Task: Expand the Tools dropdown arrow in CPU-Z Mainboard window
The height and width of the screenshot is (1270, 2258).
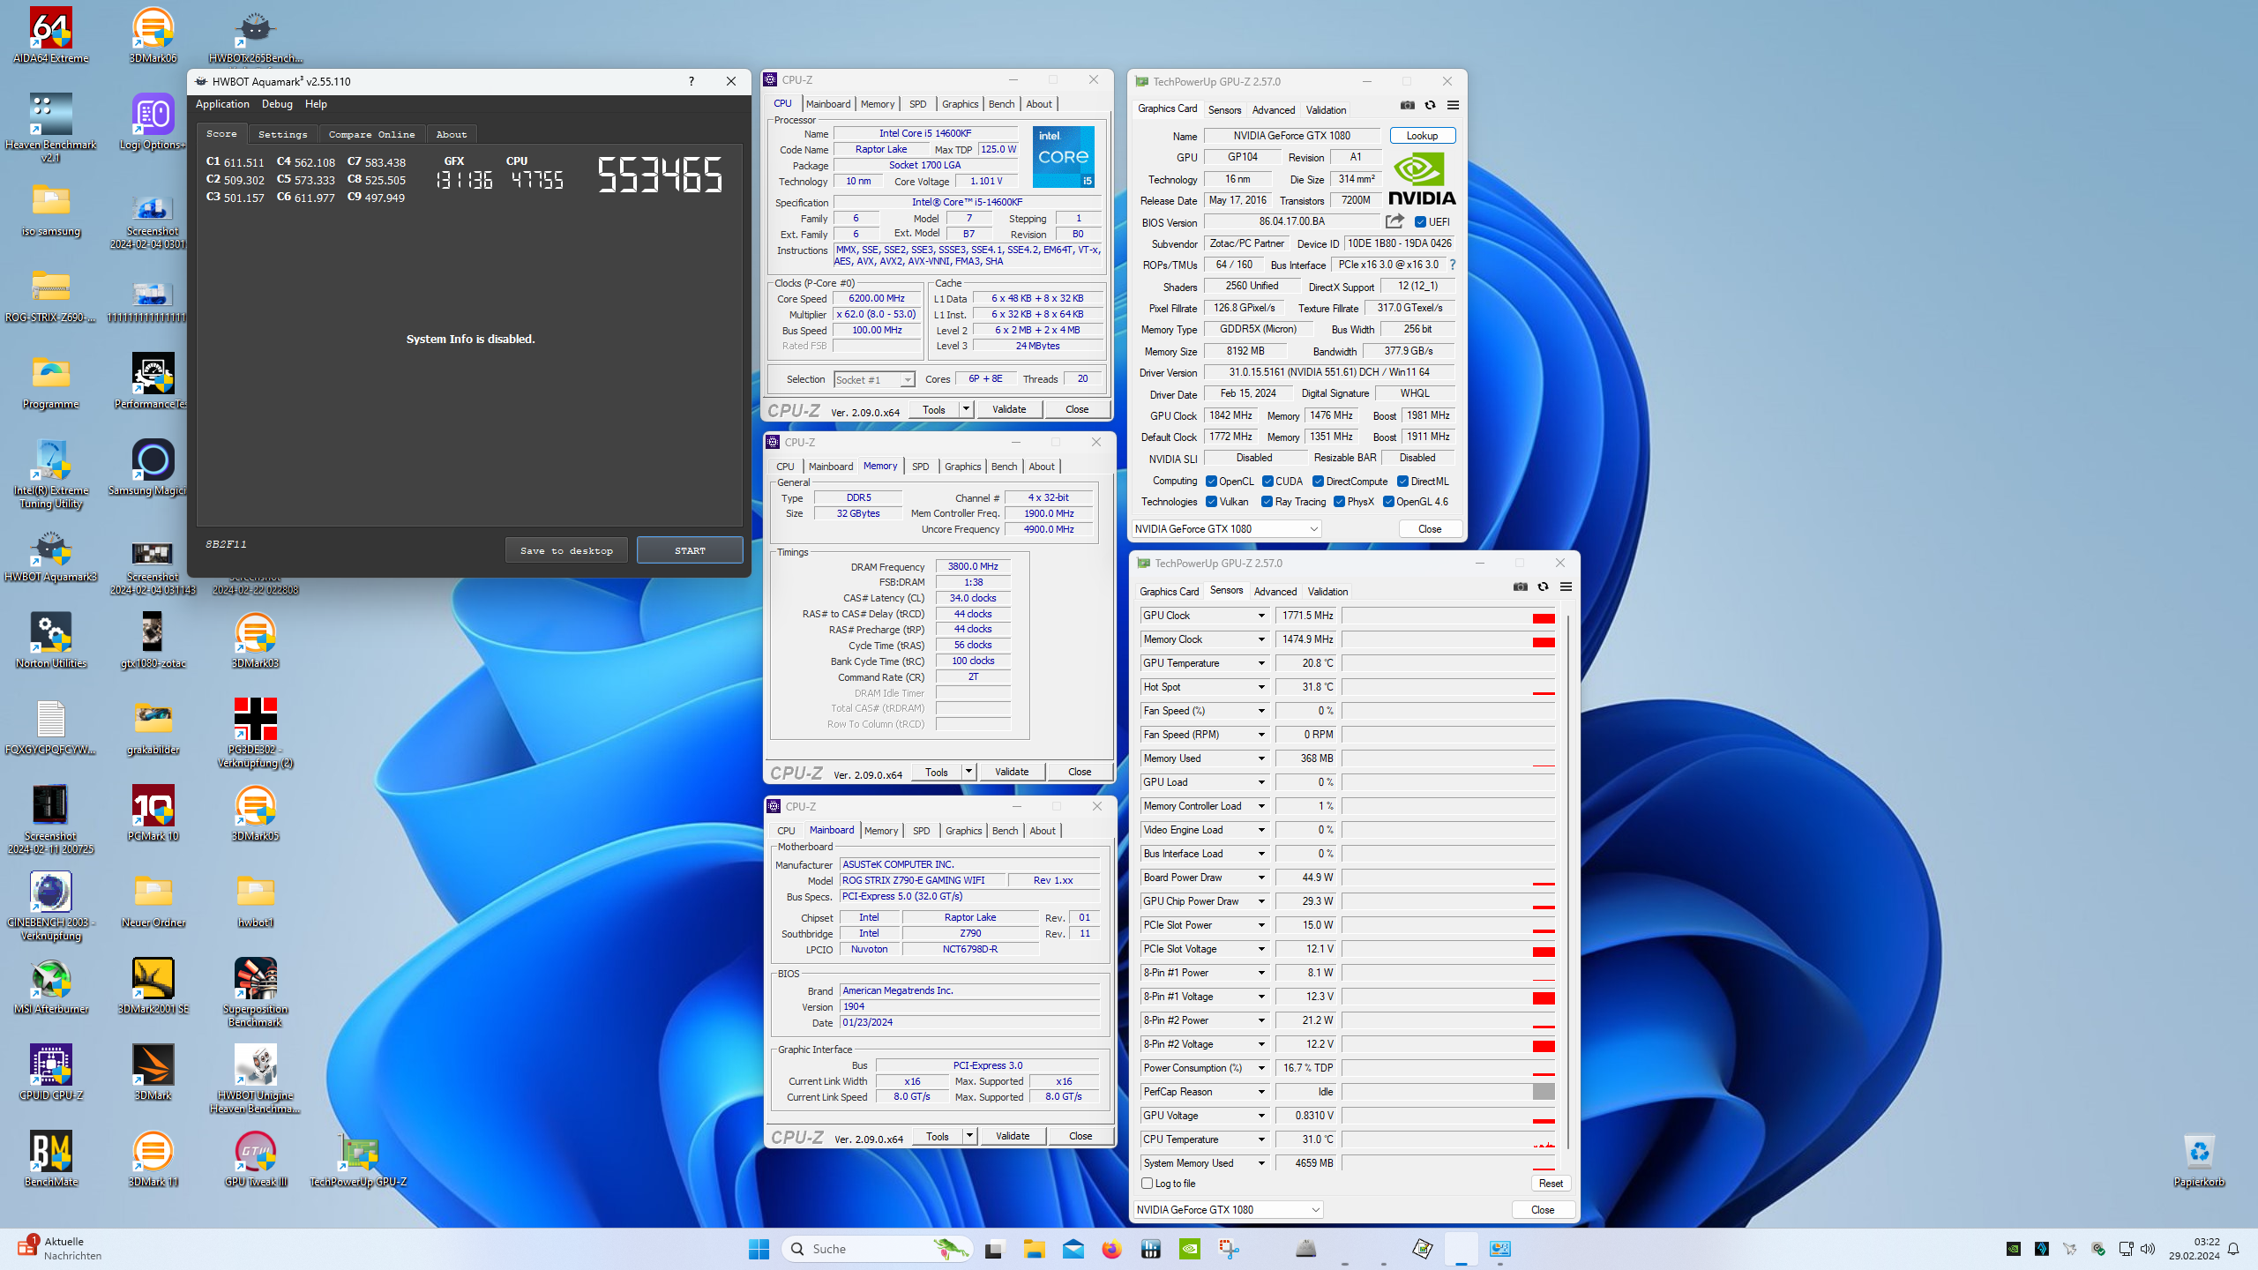Action: pyautogui.click(x=969, y=1136)
